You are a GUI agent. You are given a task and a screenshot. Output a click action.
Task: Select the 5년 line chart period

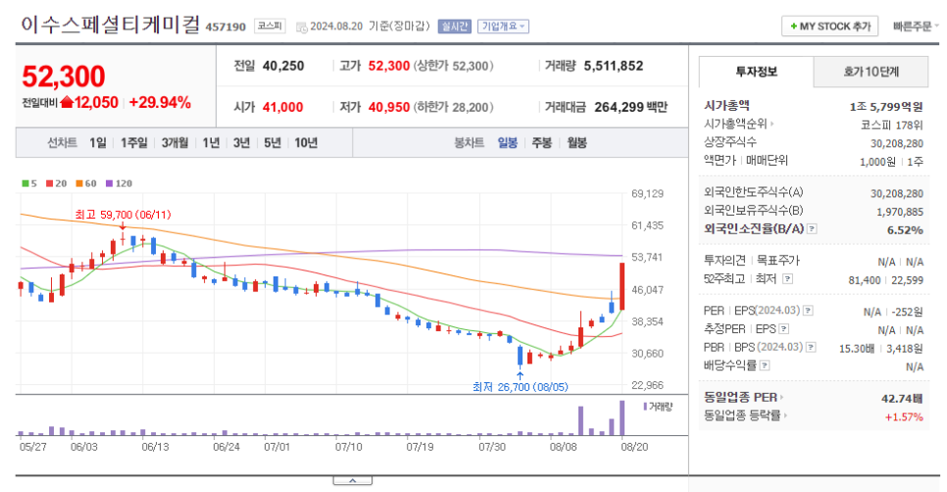pyautogui.click(x=273, y=143)
